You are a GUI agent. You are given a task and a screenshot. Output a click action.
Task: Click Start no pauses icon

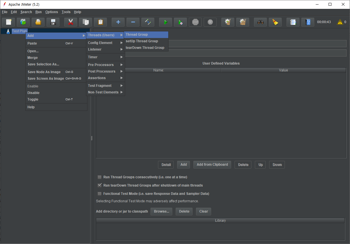181,22
